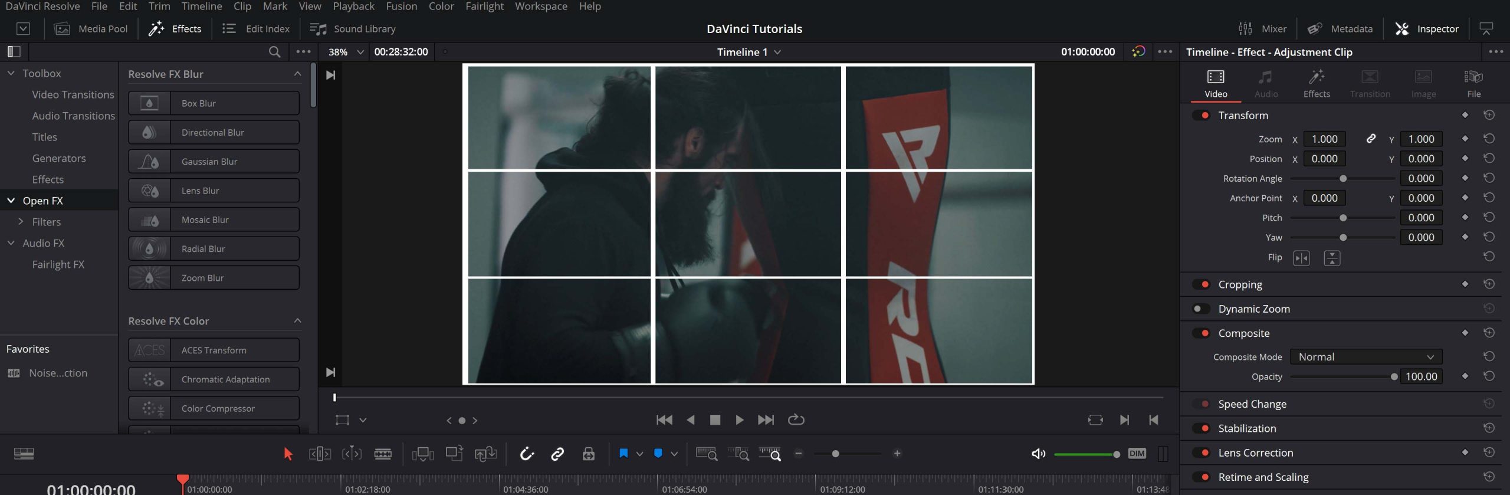The image size is (1510, 495).
Task: Click the blue flag marker icon
Action: pos(623,454)
